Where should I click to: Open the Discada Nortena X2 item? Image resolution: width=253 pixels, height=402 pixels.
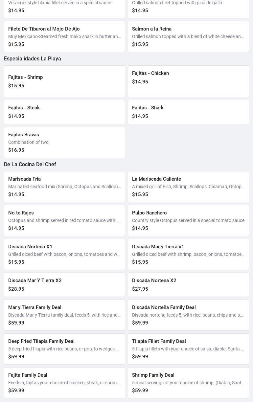[188, 285]
